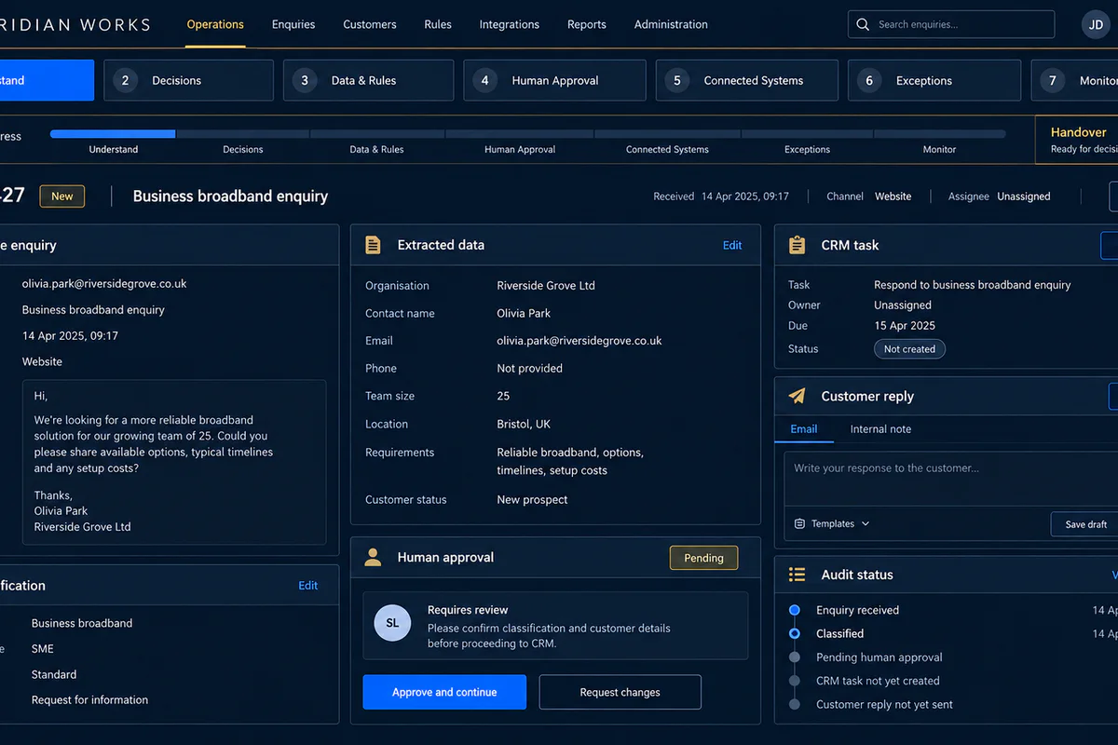Viewport: 1118px width, 745px height.
Task: Click the Unassigned assignee value in header
Action: [x=1023, y=196]
